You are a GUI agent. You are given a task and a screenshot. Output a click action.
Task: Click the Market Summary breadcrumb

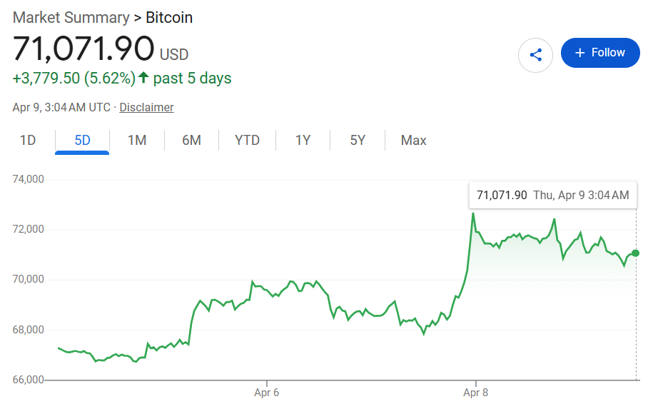[x=71, y=17]
